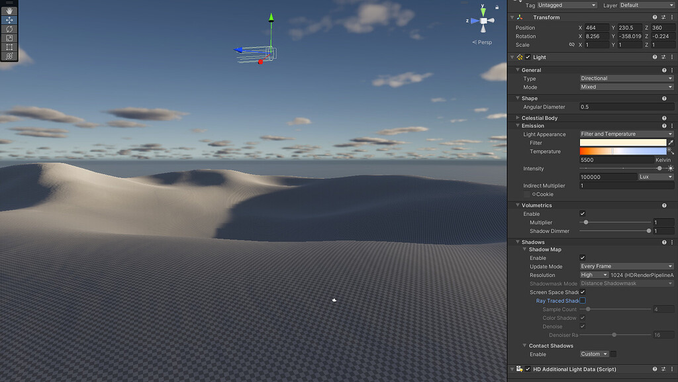Expand the Celestial Body section
Image resolution: width=678 pixels, height=382 pixels.
(x=517, y=117)
